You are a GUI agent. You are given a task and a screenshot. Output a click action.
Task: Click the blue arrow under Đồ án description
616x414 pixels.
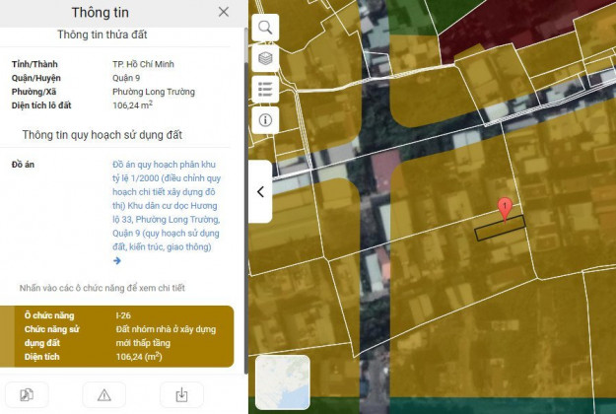pos(117,261)
